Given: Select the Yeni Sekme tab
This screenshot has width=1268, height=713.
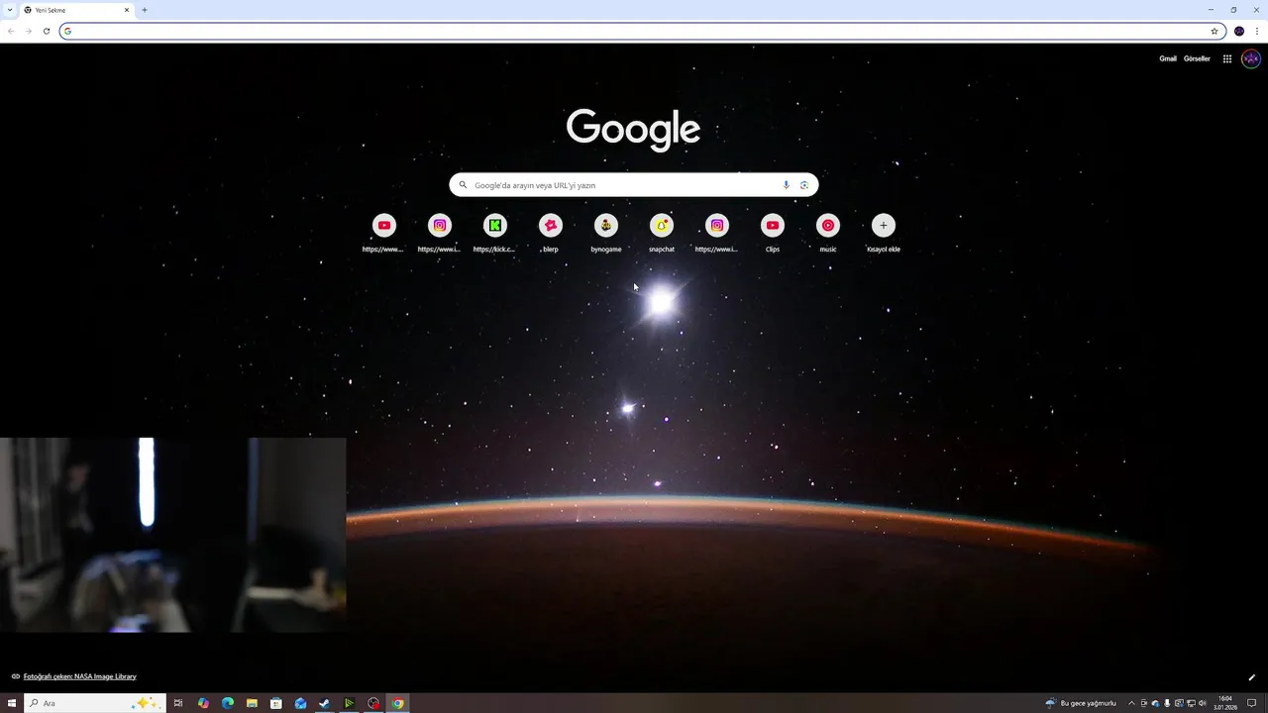Looking at the screenshot, I should pyautogui.click(x=77, y=10).
